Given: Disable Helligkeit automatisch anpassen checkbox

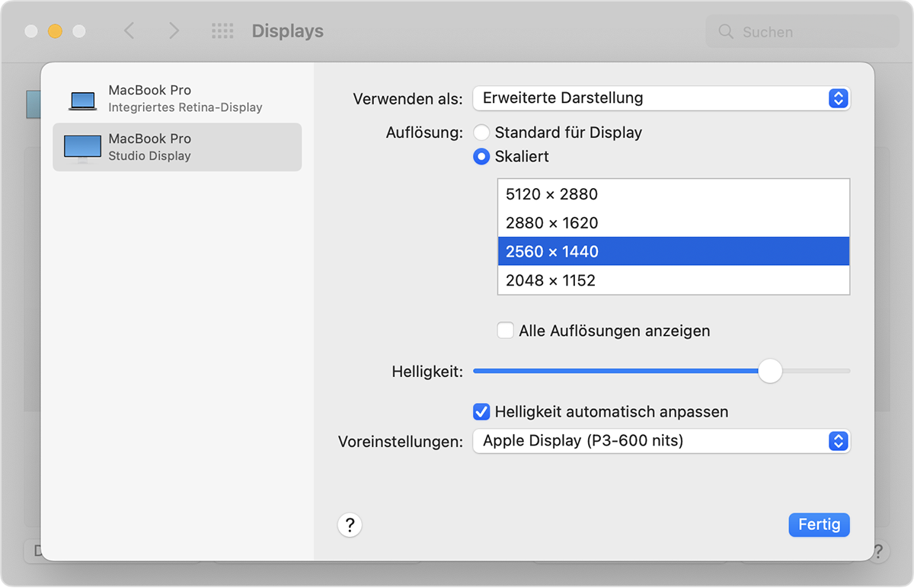Looking at the screenshot, I should [481, 412].
